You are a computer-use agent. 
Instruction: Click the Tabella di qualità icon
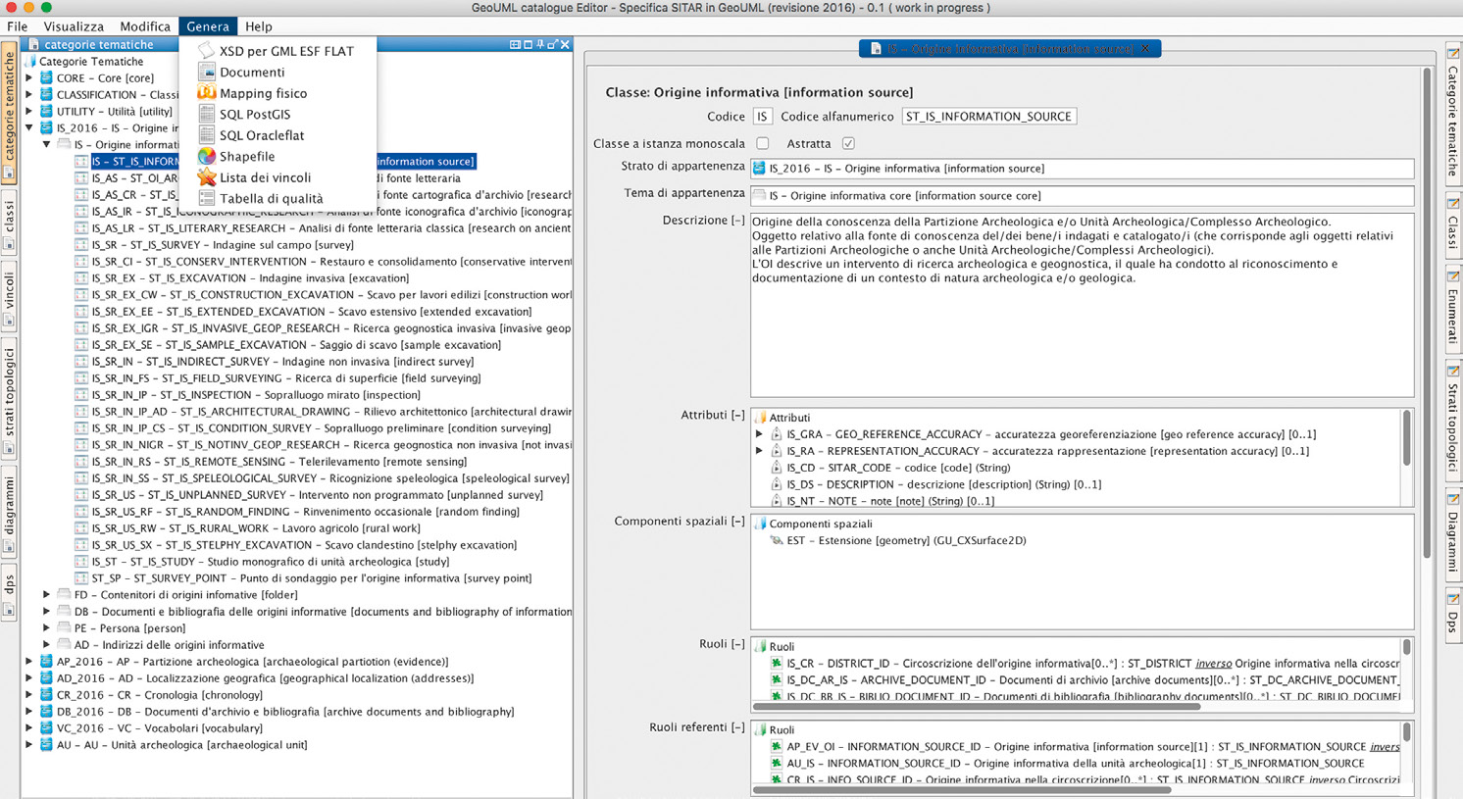click(x=206, y=198)
